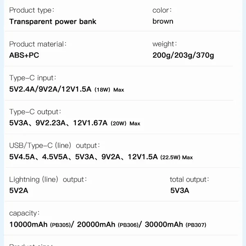Select the "Transparent power bank" text
This screenshot has width=246, height=246.
52,21
